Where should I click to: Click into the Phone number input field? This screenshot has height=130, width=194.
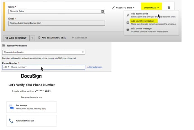(47, 67)
